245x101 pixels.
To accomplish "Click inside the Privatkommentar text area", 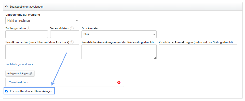I will click(x=42, y=52).
